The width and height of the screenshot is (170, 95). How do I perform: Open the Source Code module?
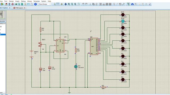tap(28, 4)
